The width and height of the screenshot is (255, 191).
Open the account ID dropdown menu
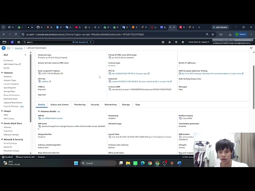tap(233, 40)
